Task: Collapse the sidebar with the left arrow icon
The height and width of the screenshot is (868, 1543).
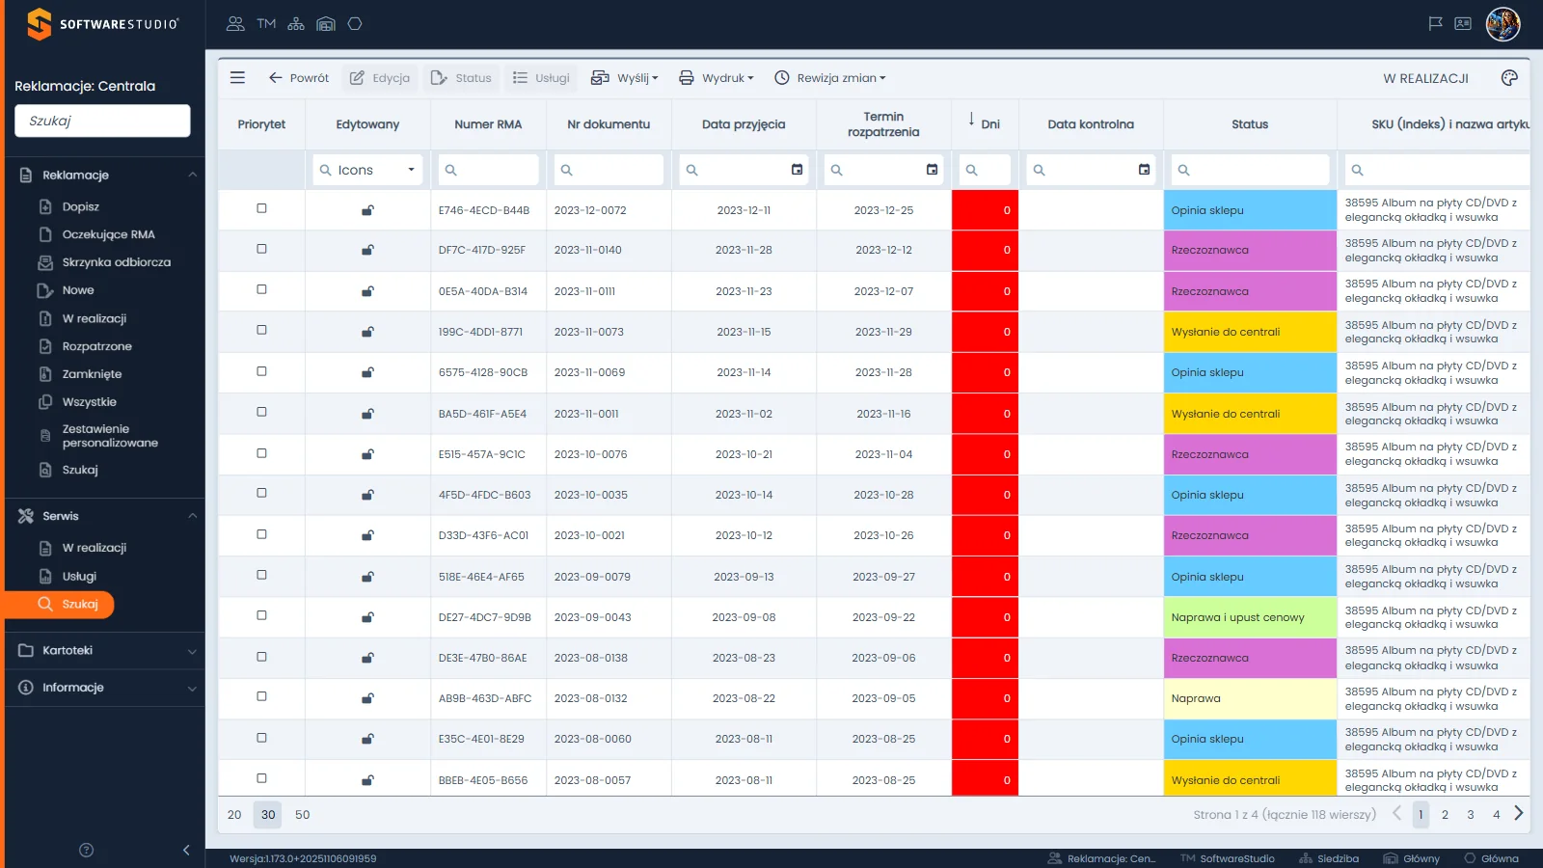Action: pos(186,850)
